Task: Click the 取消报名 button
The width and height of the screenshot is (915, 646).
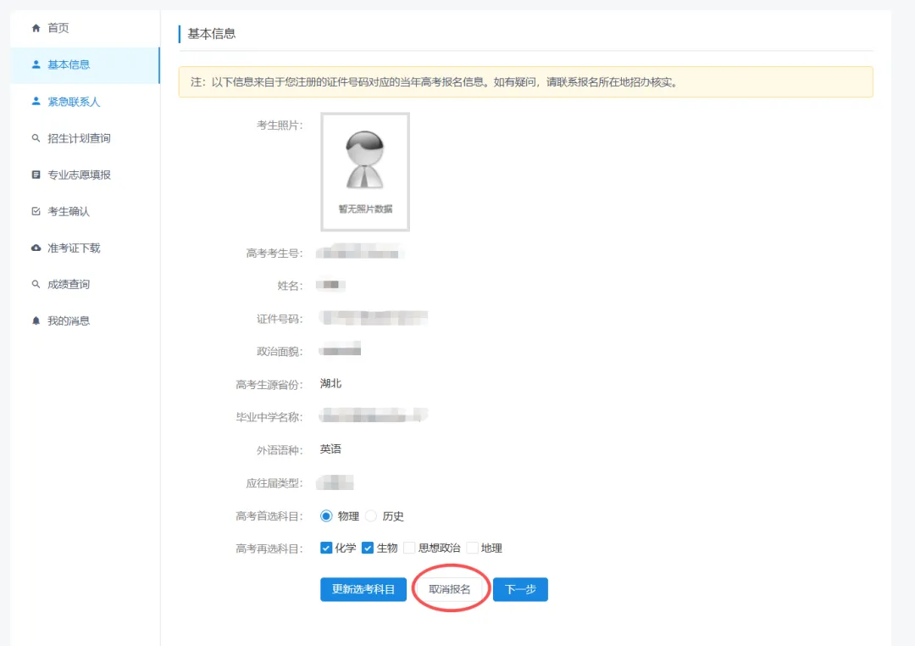Action: [450, 589]
